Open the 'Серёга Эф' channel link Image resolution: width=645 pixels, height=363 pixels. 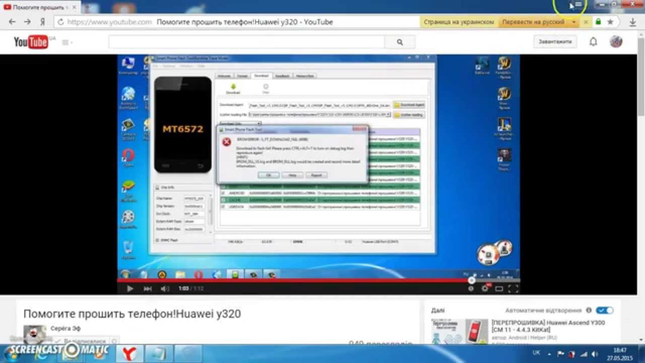(66, 329)
